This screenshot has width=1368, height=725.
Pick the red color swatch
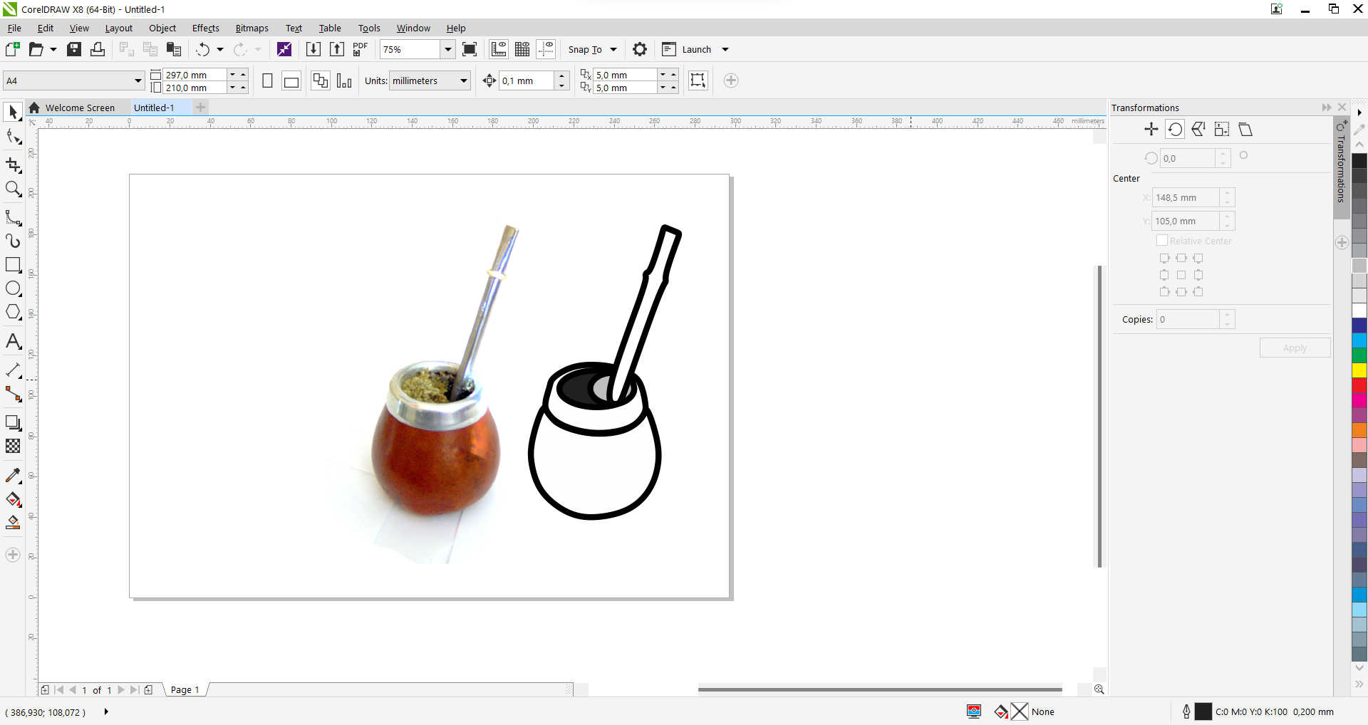[1359, 385]
